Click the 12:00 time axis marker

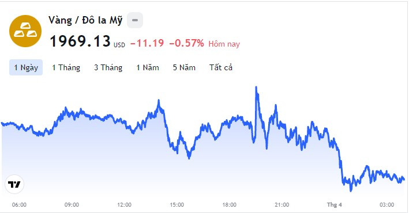click(124, 205)
